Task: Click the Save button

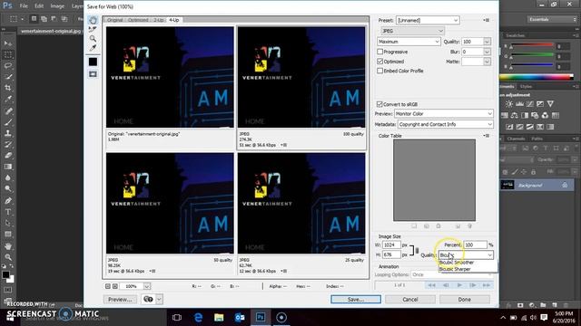Action: tap(356, 300)
